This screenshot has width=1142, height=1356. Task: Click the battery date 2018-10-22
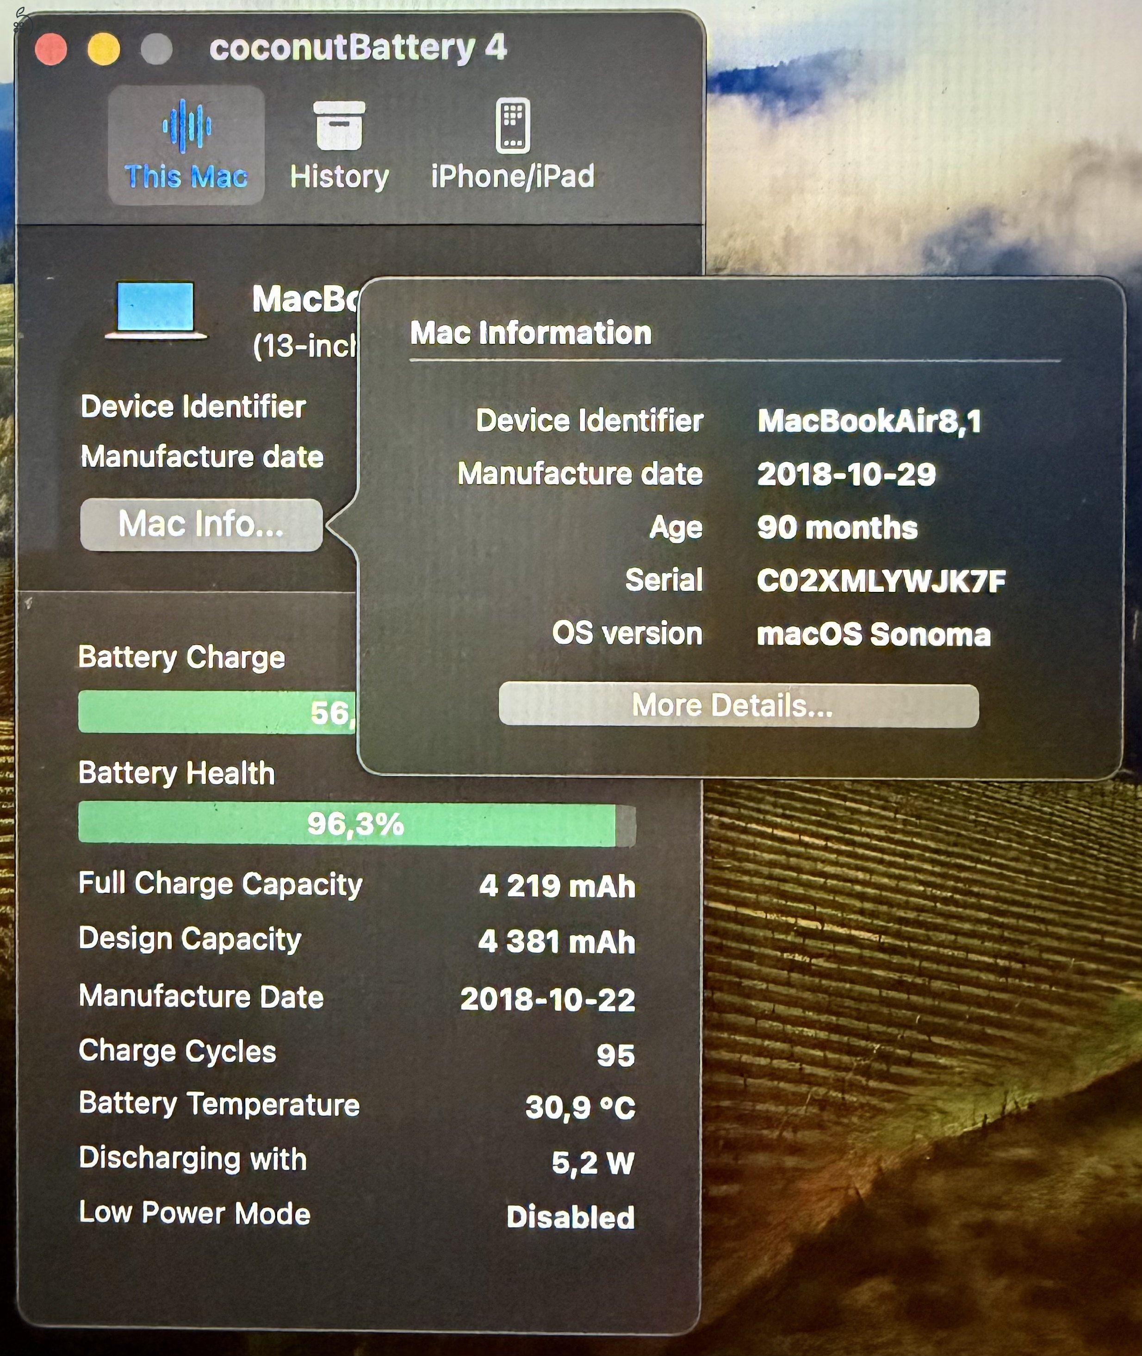(x=548, y=999)
